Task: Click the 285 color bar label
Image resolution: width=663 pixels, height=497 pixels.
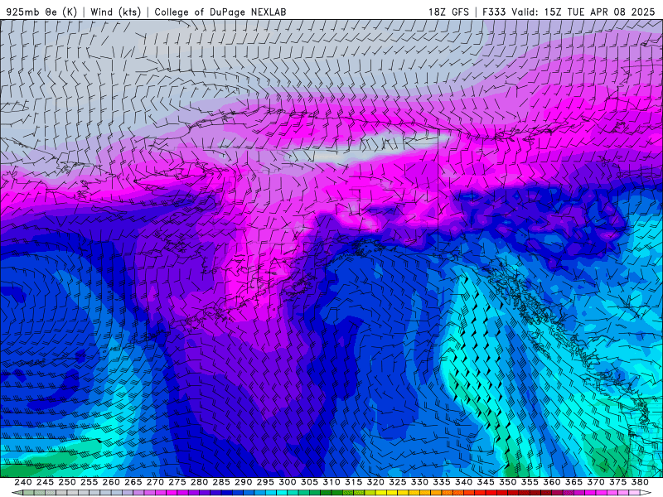Action: pyautogui.click(x=221, y=482)
